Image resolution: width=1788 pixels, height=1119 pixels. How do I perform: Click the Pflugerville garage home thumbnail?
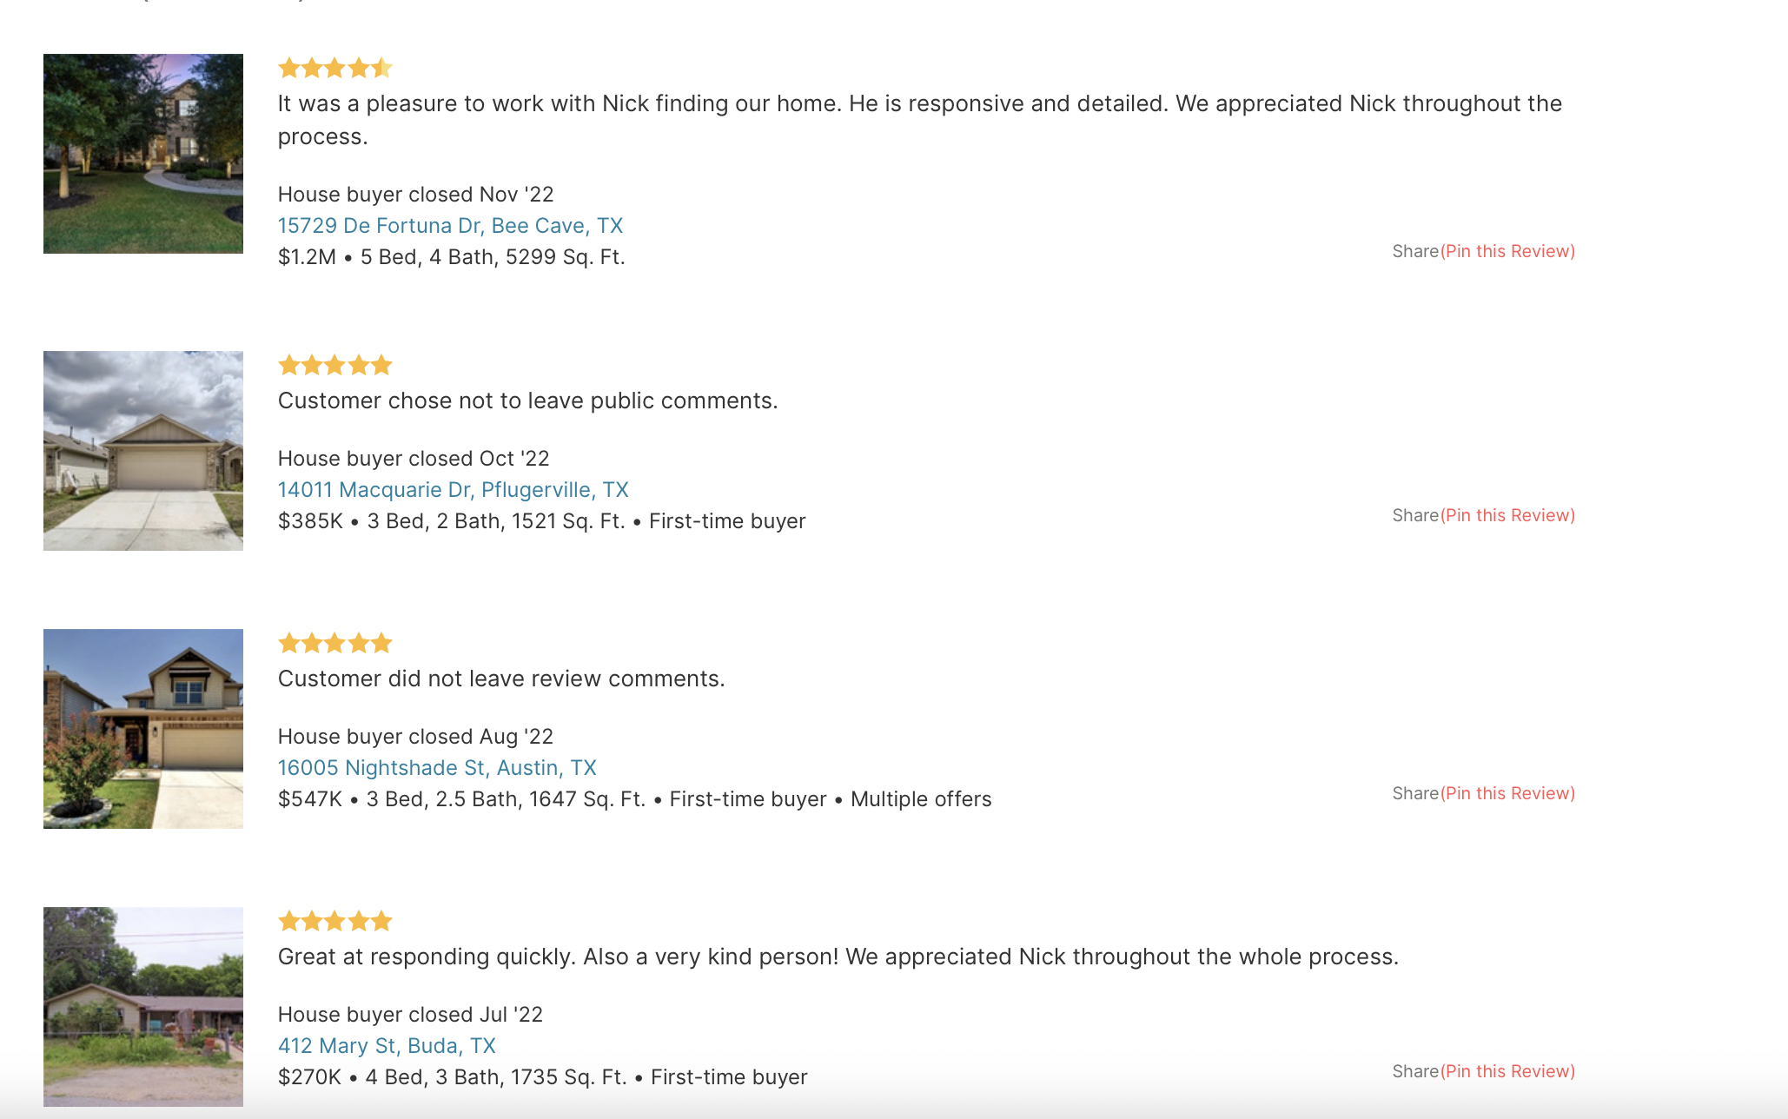(x=143, y=451)
